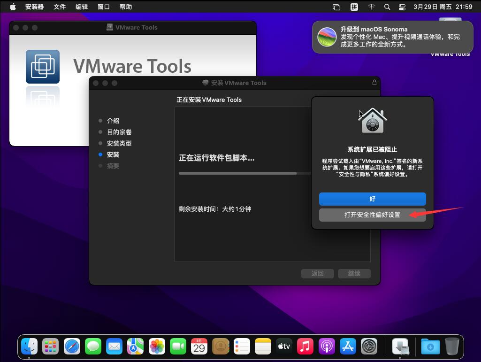The height and width of the screenshot is (362, 481).
Task: Open the Trash in the Dock
Action: coord(452,347)
